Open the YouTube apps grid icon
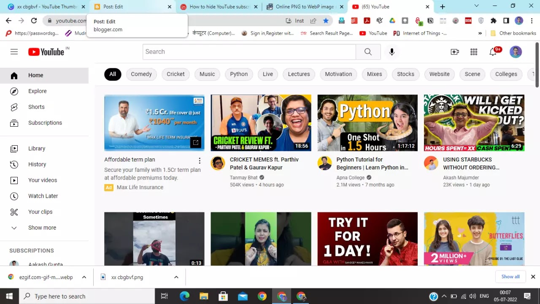540x304 pixels. [474, 52]
